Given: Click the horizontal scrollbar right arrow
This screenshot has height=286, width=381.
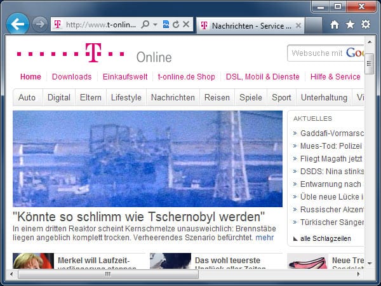Looking at the screenshot, I should click(x=359, y=274).
